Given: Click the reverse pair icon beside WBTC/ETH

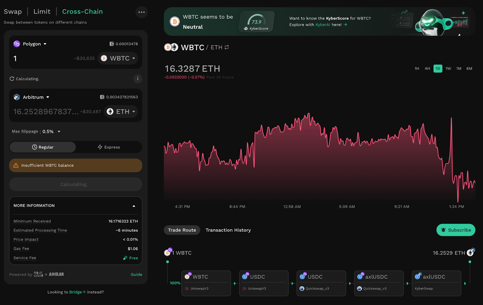Looking at the screenshot, I should 226,47.
